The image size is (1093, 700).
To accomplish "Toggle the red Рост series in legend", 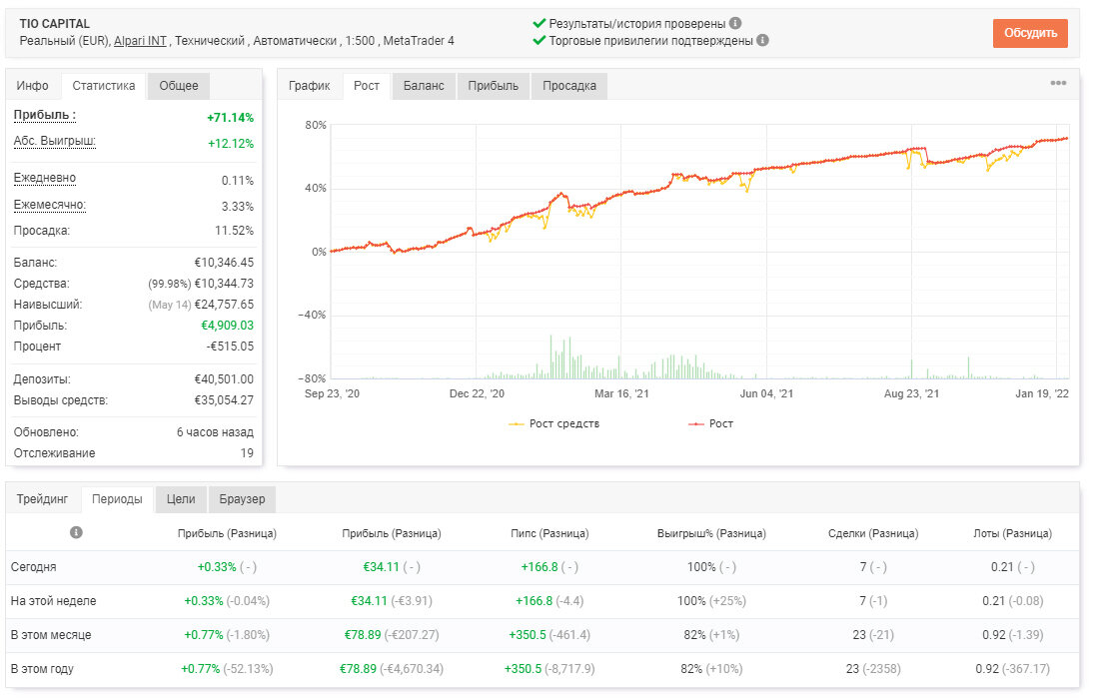I will 711,423.
